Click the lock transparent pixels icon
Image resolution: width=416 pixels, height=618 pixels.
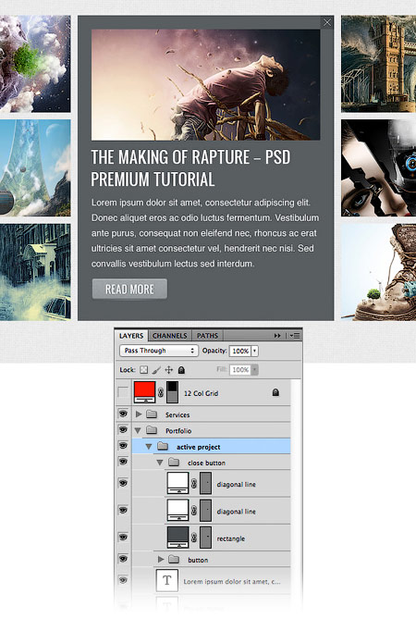click(144, 370)
